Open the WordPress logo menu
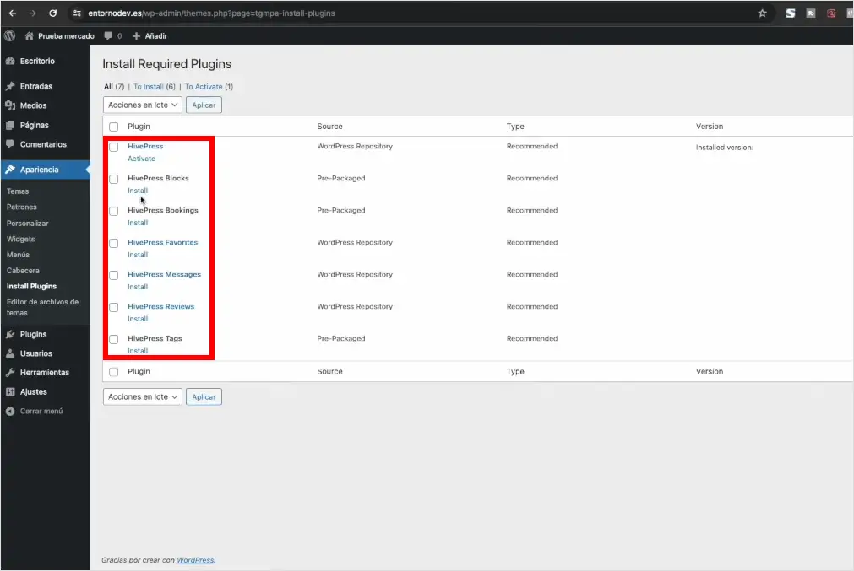This screenshot has height=571, width=854. [10, 36]
